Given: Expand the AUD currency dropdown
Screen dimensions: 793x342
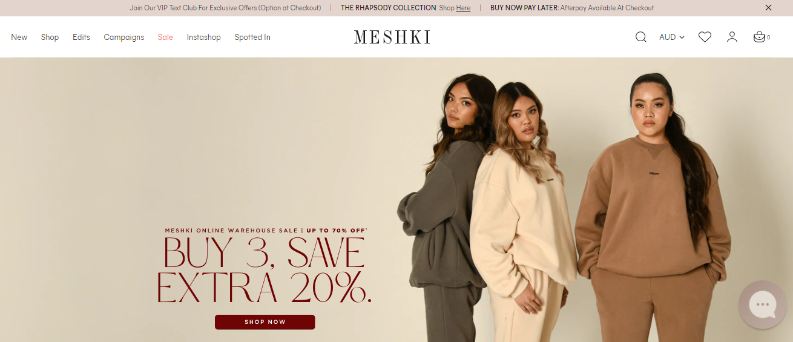Looking at the screenshot, I should pyautogui.click(x=672, y=37).
